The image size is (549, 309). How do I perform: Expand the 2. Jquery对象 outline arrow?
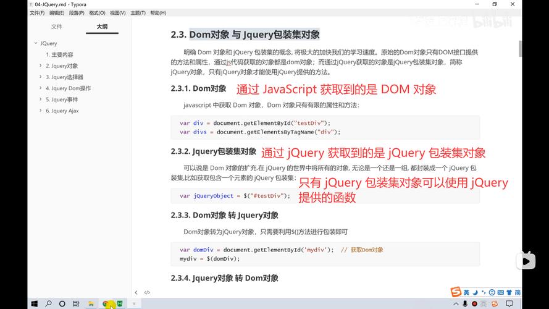click(41, 66)
